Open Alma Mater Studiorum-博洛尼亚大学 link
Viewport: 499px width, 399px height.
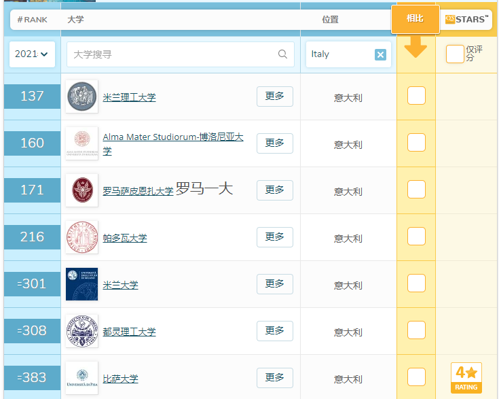click(173, 143)
